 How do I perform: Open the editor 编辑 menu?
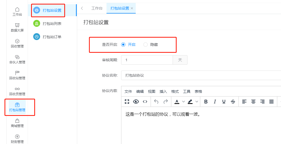(x=140, y=91)
